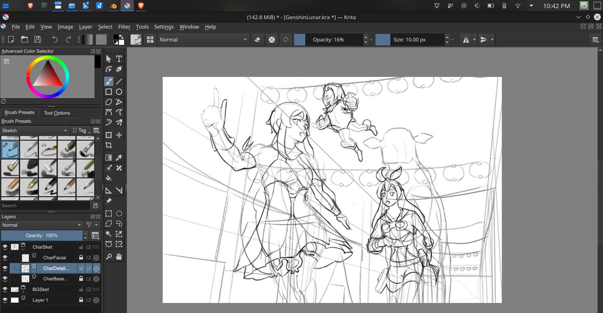This screenshot has width=603, height=313.
Task: Click the Redo arrow icon
Action: (68, 40)
